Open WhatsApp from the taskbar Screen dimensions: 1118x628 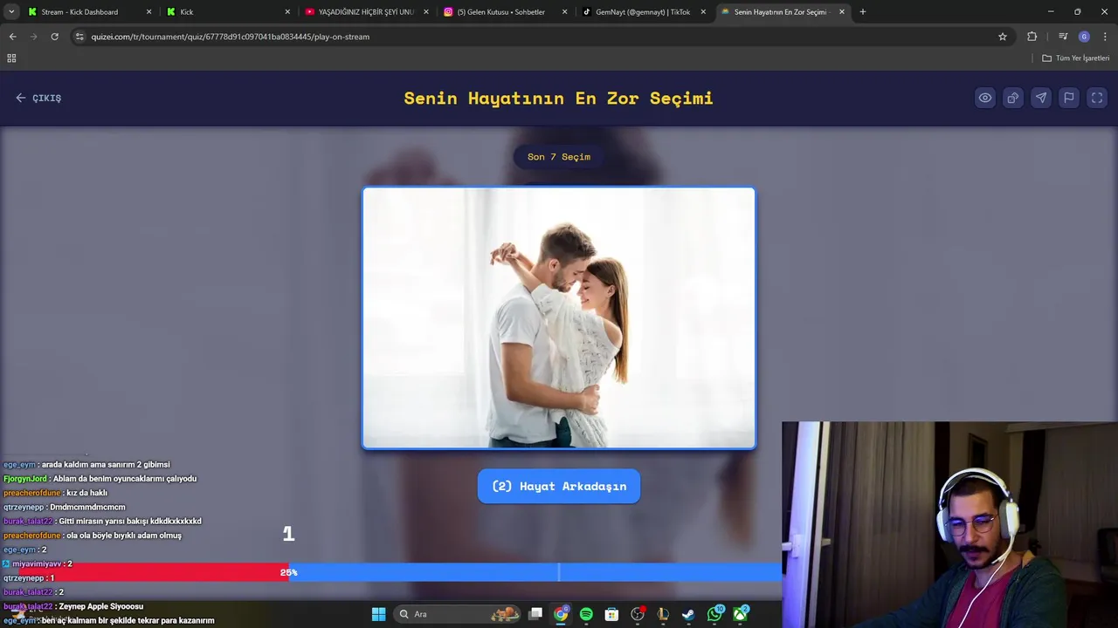coord(714,614)
